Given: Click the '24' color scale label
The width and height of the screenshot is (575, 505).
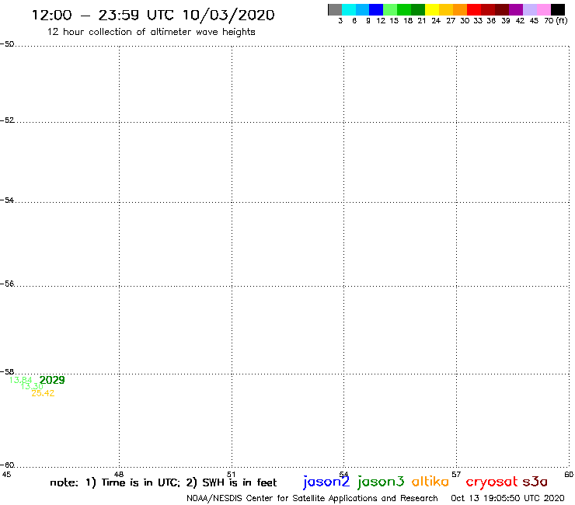Looking at the screenshot, I should [x=436, y=20].
